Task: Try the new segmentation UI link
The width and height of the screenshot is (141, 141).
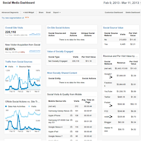Action: [x=13, y=18]
